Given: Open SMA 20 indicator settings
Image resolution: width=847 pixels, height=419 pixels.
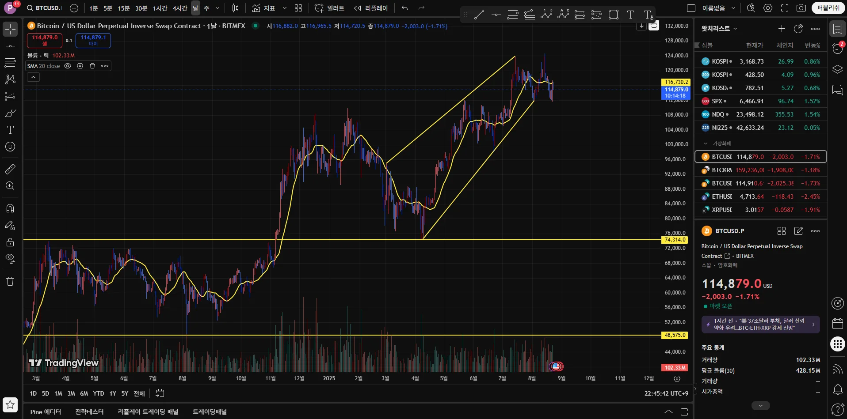Looking at the screenshot, I should click(x=80, y=66).
